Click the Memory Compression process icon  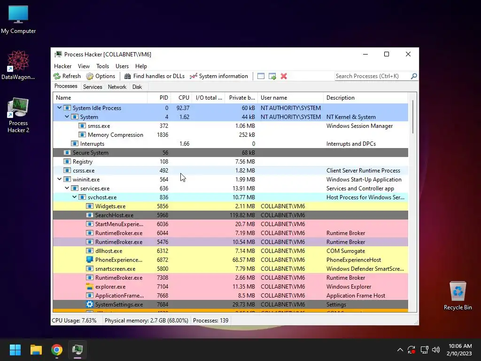(x=82, y=135)
